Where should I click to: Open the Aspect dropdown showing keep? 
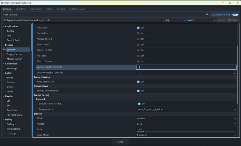[186, 124]
